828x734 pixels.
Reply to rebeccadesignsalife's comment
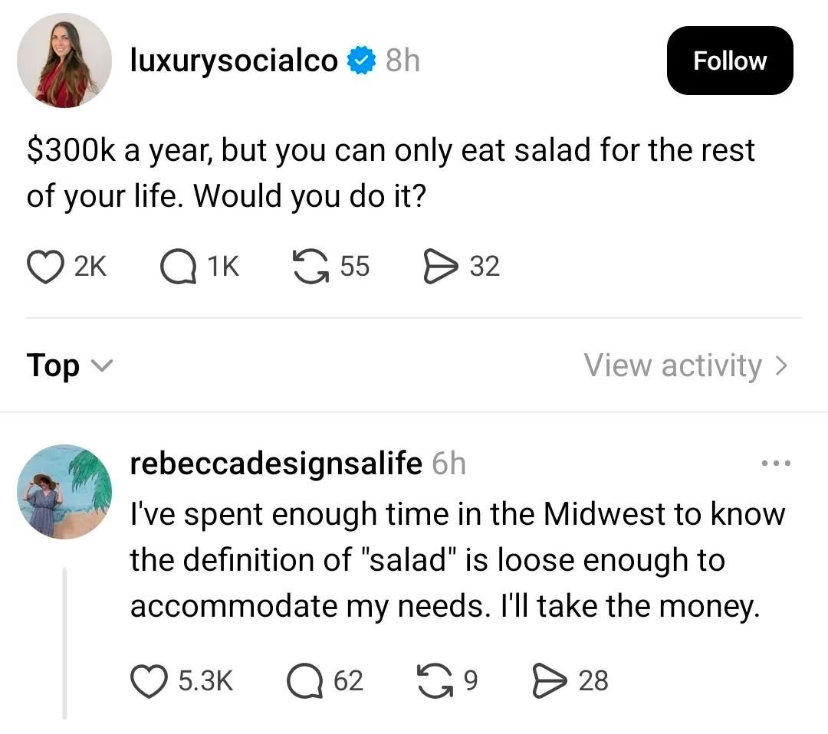(304, 680)
